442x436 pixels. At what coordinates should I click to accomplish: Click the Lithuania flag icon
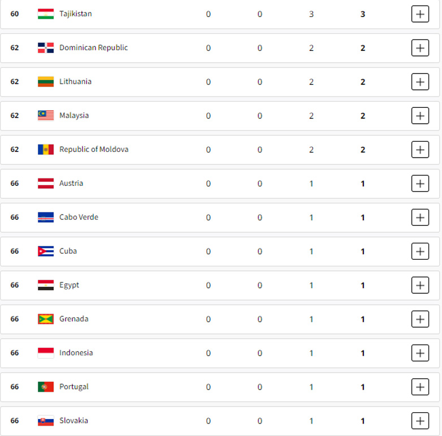click(x=46, y=82)
